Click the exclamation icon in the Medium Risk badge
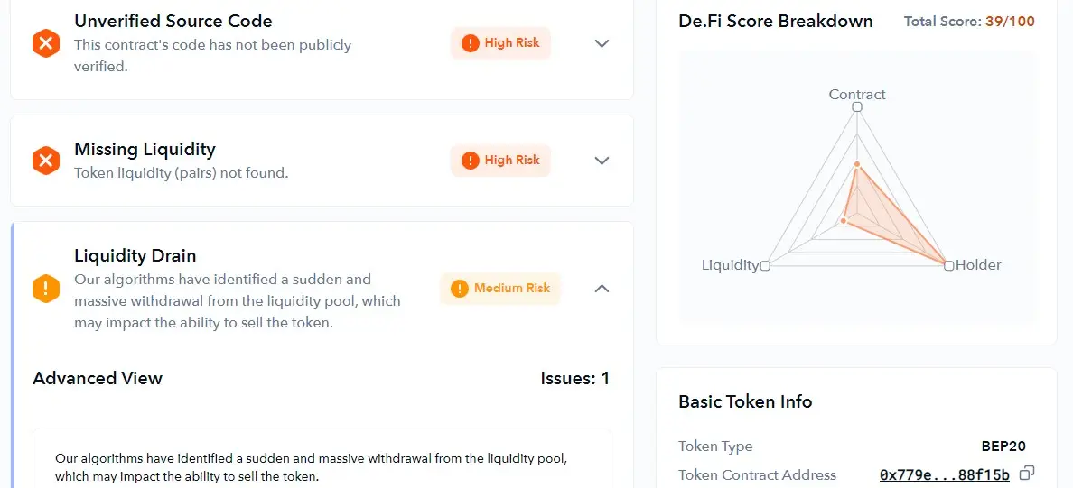1073x488 pixels. pos(459,289)
